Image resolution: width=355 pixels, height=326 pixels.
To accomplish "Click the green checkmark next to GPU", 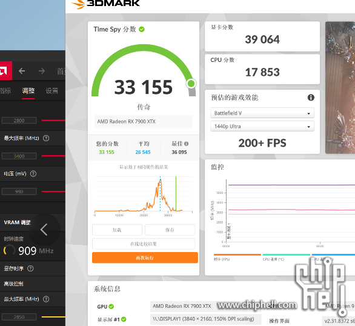I will [111, 306].
